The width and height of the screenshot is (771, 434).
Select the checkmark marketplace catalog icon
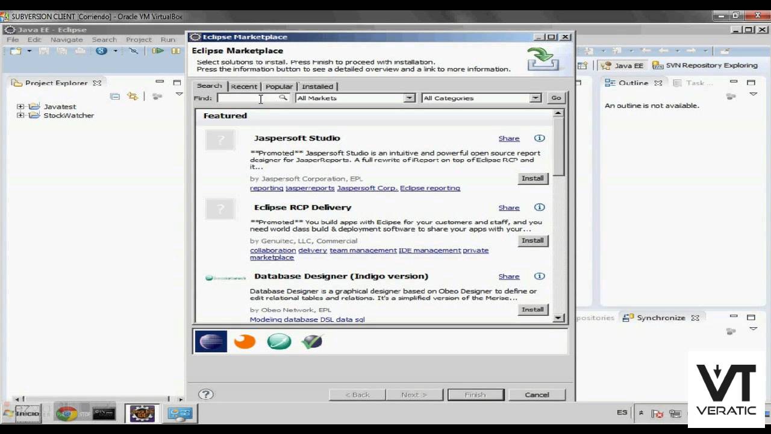pyautogui.click(x=312, y=342)
